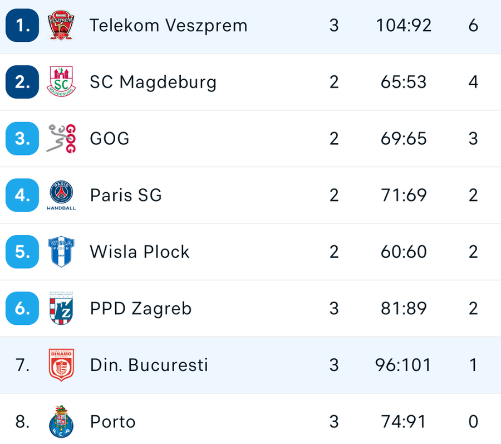View the Wisla Plock team name

click(140, 252)
